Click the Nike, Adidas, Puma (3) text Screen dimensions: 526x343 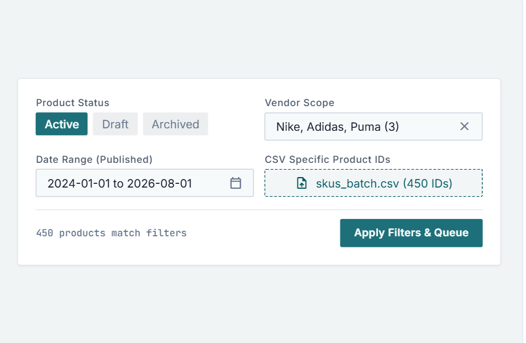click(x=337, y=127)
